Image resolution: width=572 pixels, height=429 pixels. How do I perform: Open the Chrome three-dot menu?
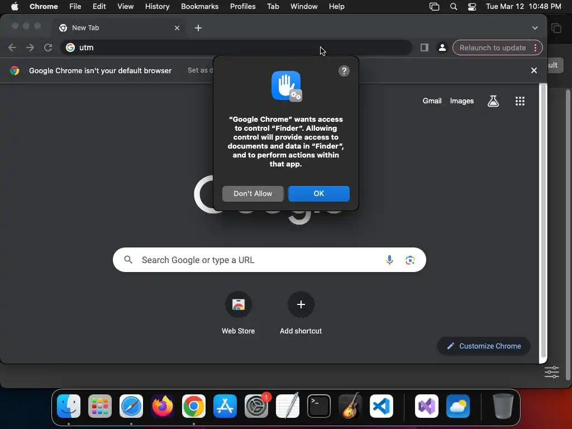tap(535, 47)
